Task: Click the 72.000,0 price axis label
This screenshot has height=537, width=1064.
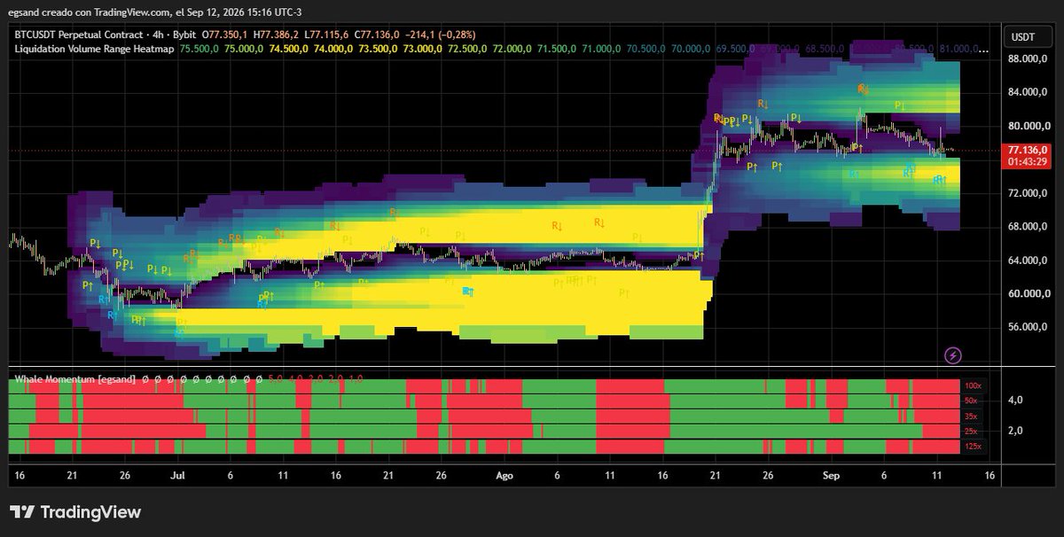Action: point(1029,193)
